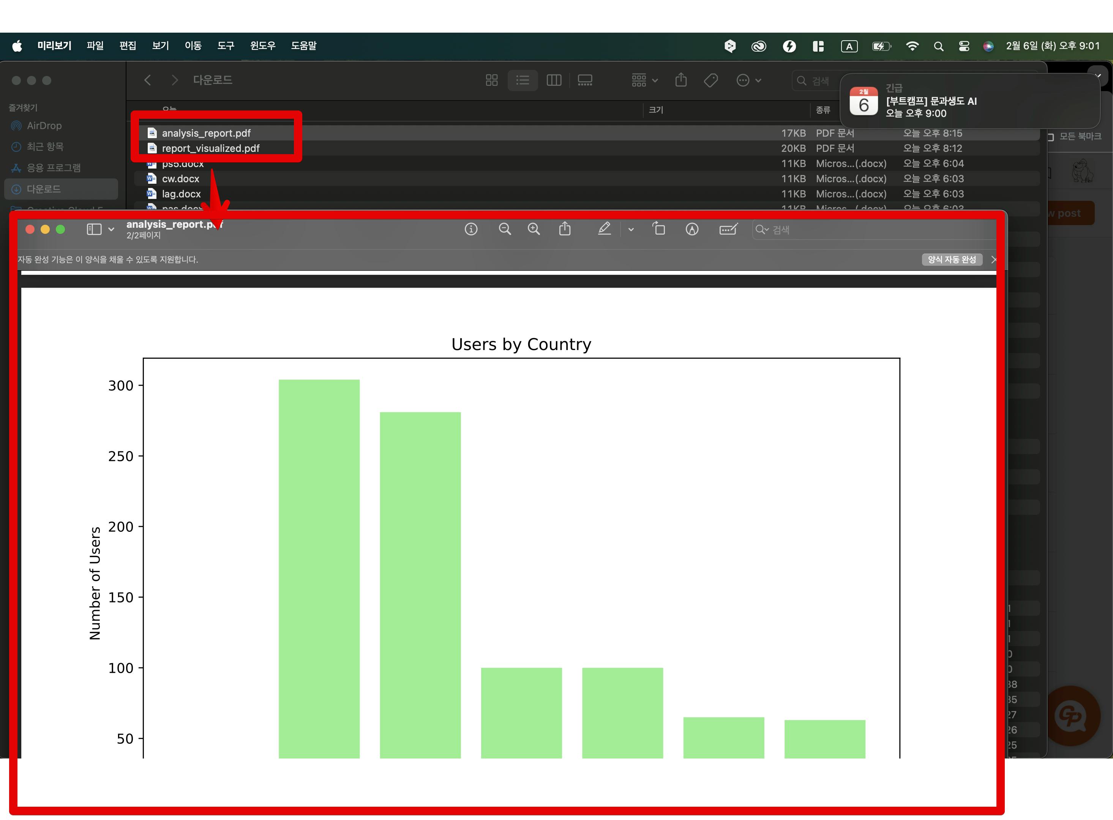The height and width of the screenshot is (820, 1113).
Task: Switch Finder to gallery view
Action: tap(585, 80)
